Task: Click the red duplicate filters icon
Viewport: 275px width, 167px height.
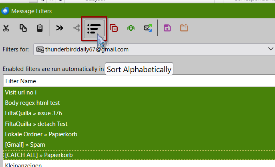Action: click(114, 28)
